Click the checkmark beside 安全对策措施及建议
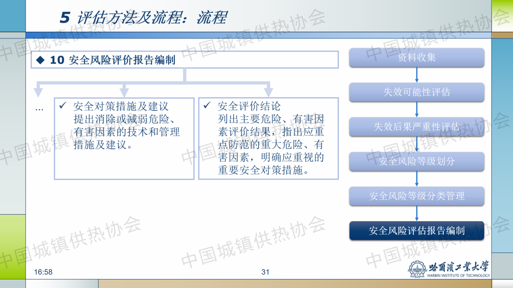The height and width of the screenshot is (288, 513). click(x=62, y=106)
